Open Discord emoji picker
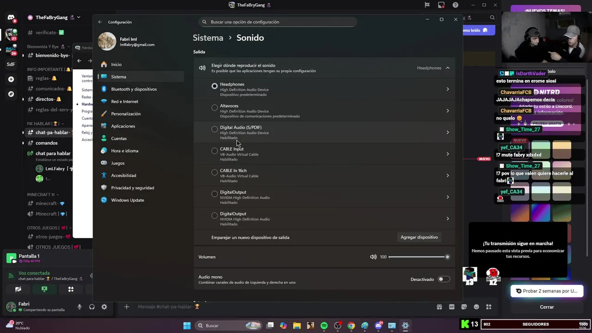Viewport: 592px width, 333px height. (x=476, y=307)
